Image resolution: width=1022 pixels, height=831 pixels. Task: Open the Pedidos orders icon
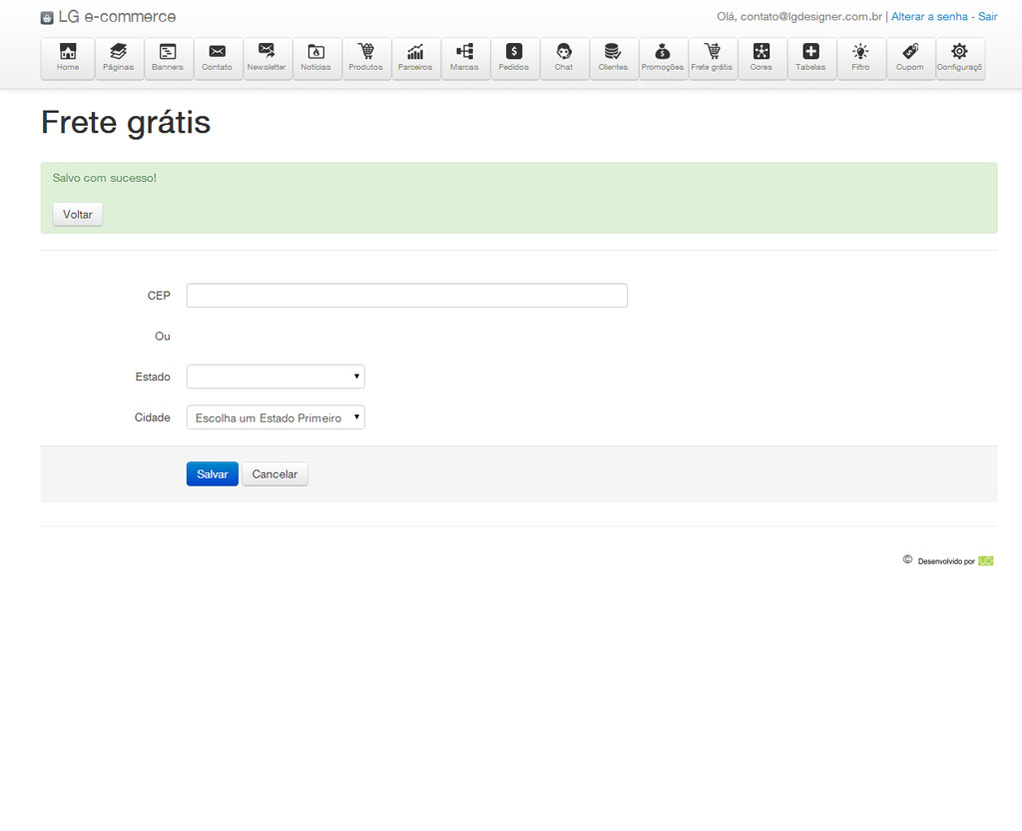tap(514, 58)
